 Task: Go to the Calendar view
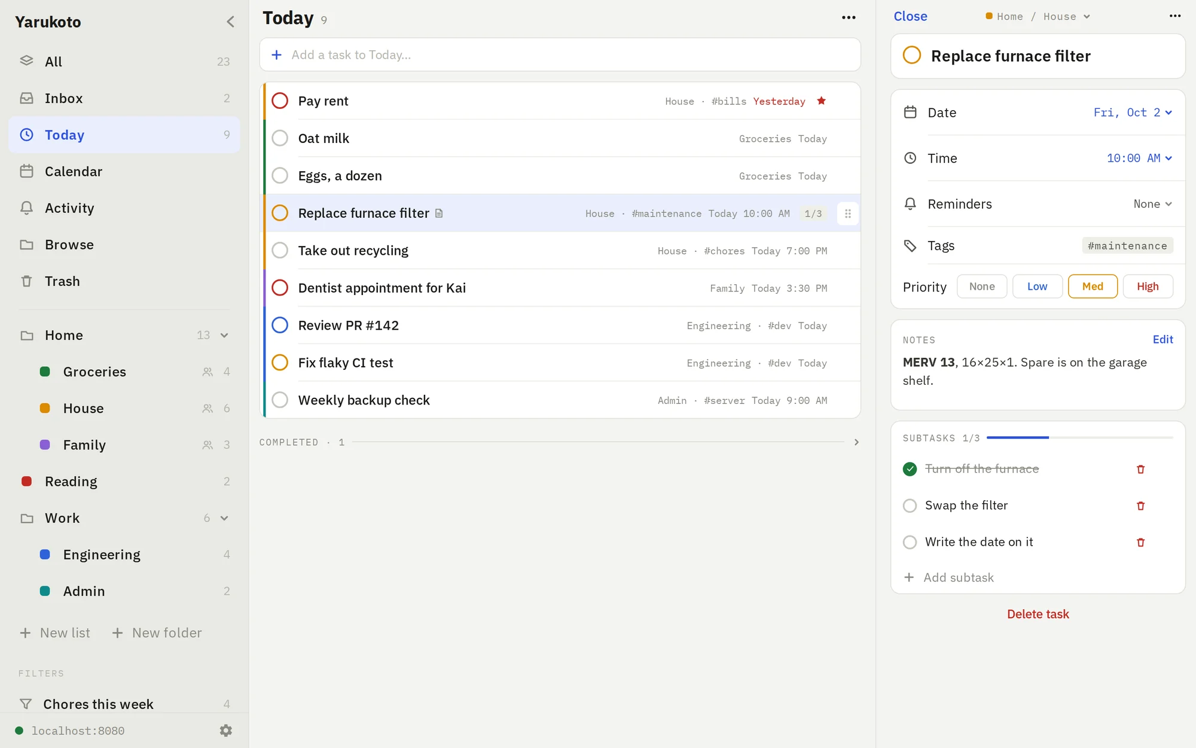[x=124, y=172]
